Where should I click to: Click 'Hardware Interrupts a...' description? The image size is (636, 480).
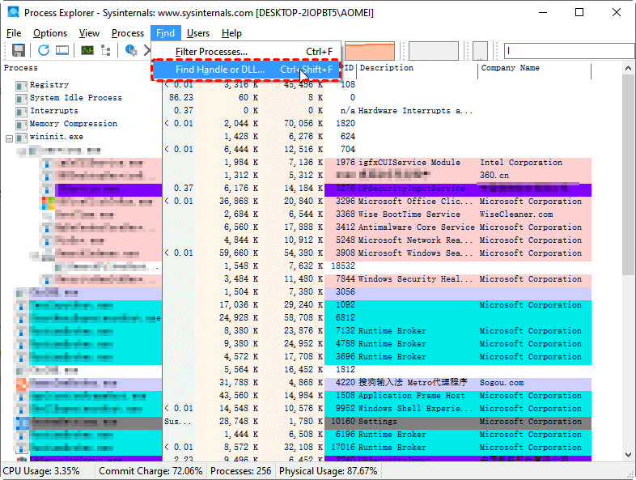[x=415, y=111]
